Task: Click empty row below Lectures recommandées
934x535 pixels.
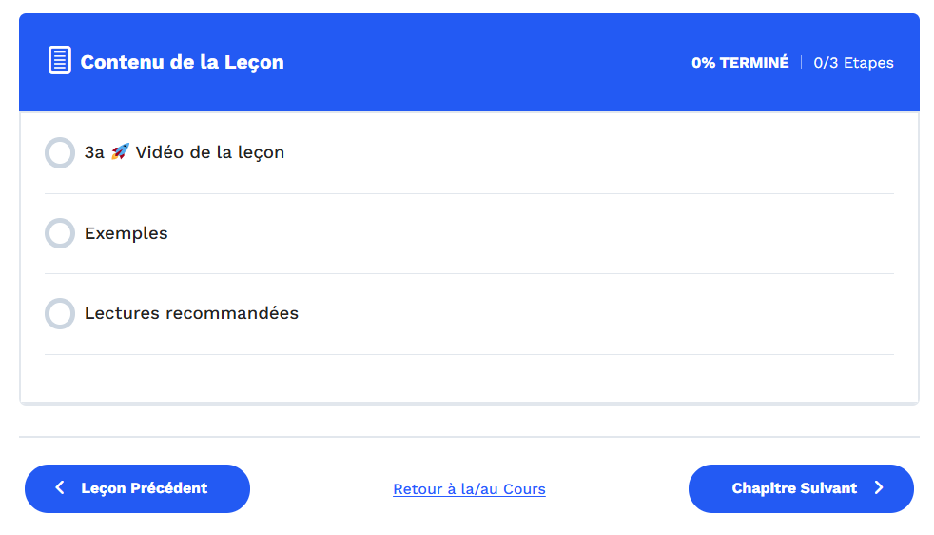Action: (470, 378)
